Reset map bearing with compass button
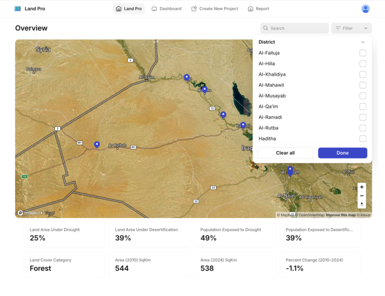This screenshot has height=296, width=385. point(361,204)
